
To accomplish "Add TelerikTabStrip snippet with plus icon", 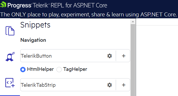I will point(124,85).
